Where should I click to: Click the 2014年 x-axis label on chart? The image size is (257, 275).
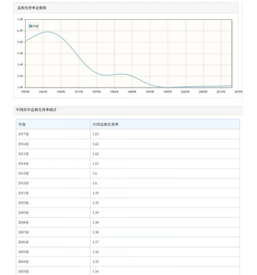221,92
